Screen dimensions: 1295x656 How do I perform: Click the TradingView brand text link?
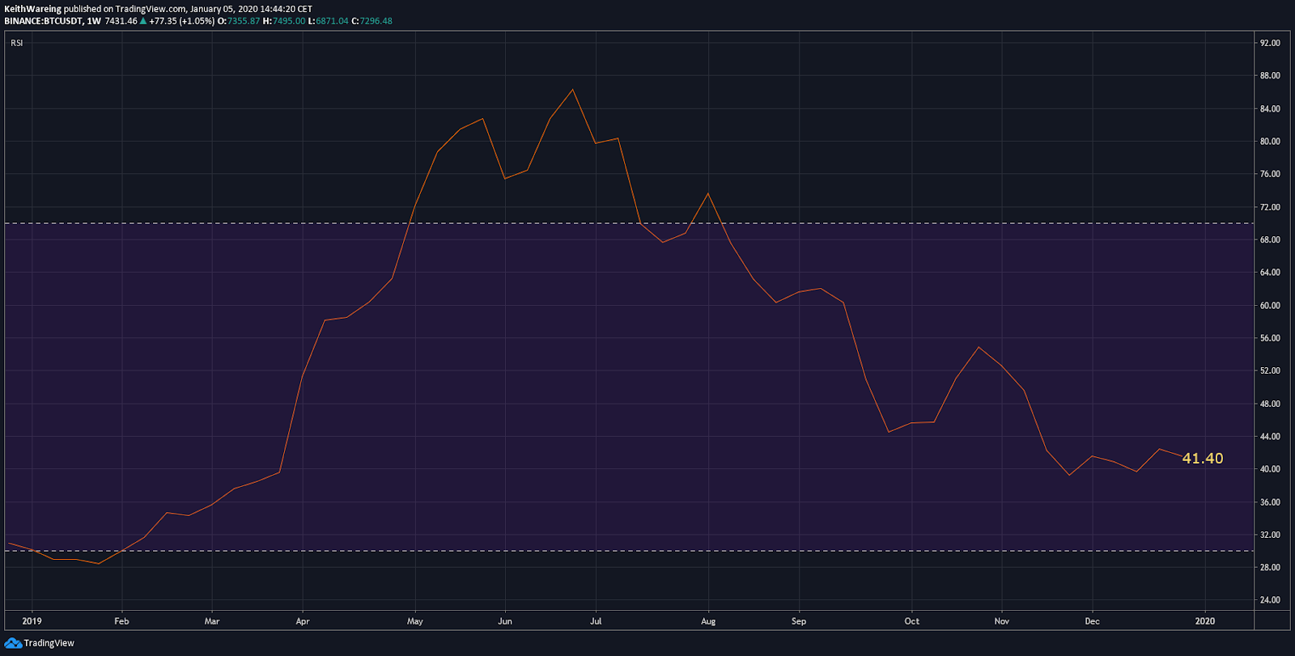tap(49, 643)
